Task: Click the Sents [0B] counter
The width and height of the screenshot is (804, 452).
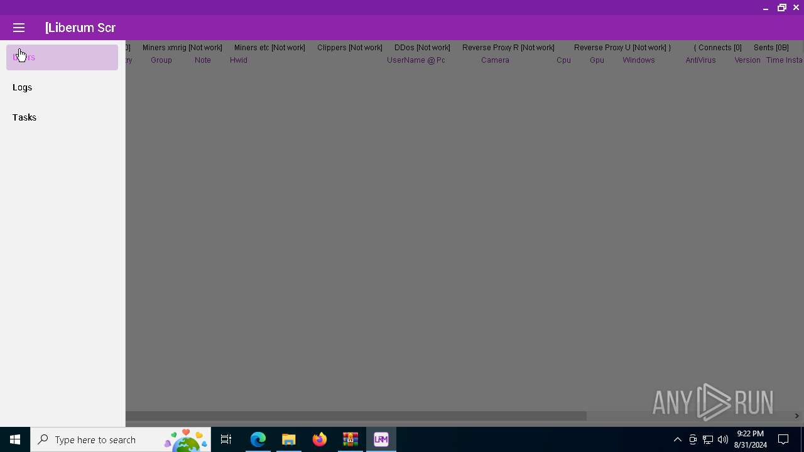Action: click(x=771, y=48)
